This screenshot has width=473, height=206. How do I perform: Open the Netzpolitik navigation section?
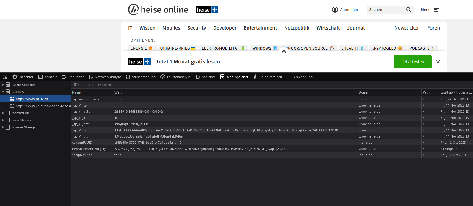(297, 28)
